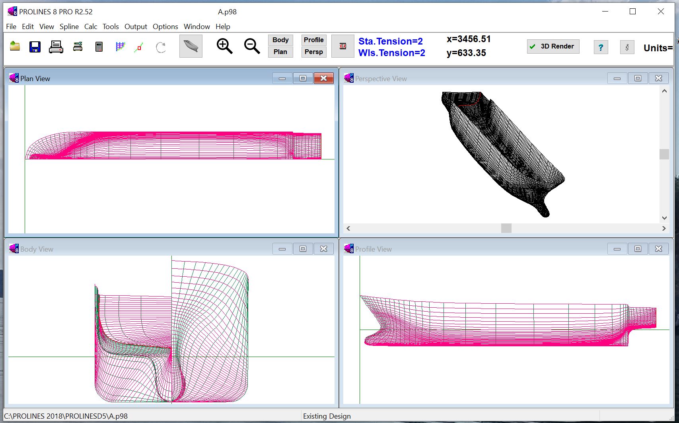Open the Spline menu
This screenshot has width=679, height=423.
[69, 27]
